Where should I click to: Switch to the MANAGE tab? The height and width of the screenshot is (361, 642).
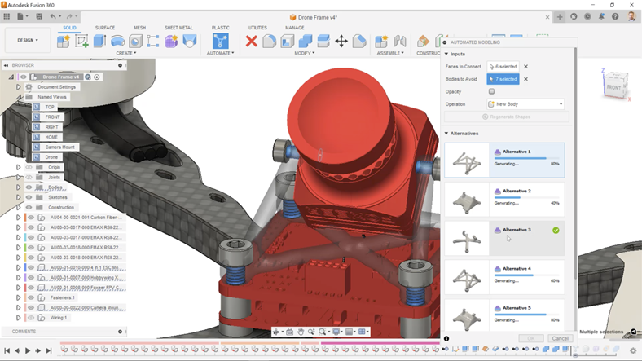coord(295,28)
